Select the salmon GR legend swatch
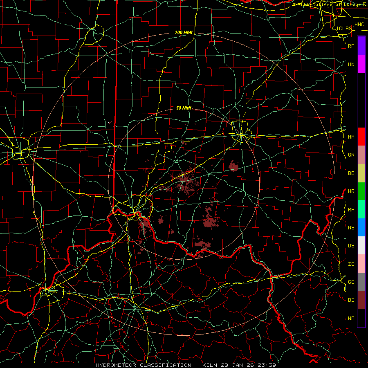Viewport: 368px width, 368px height. click(361, 155)
